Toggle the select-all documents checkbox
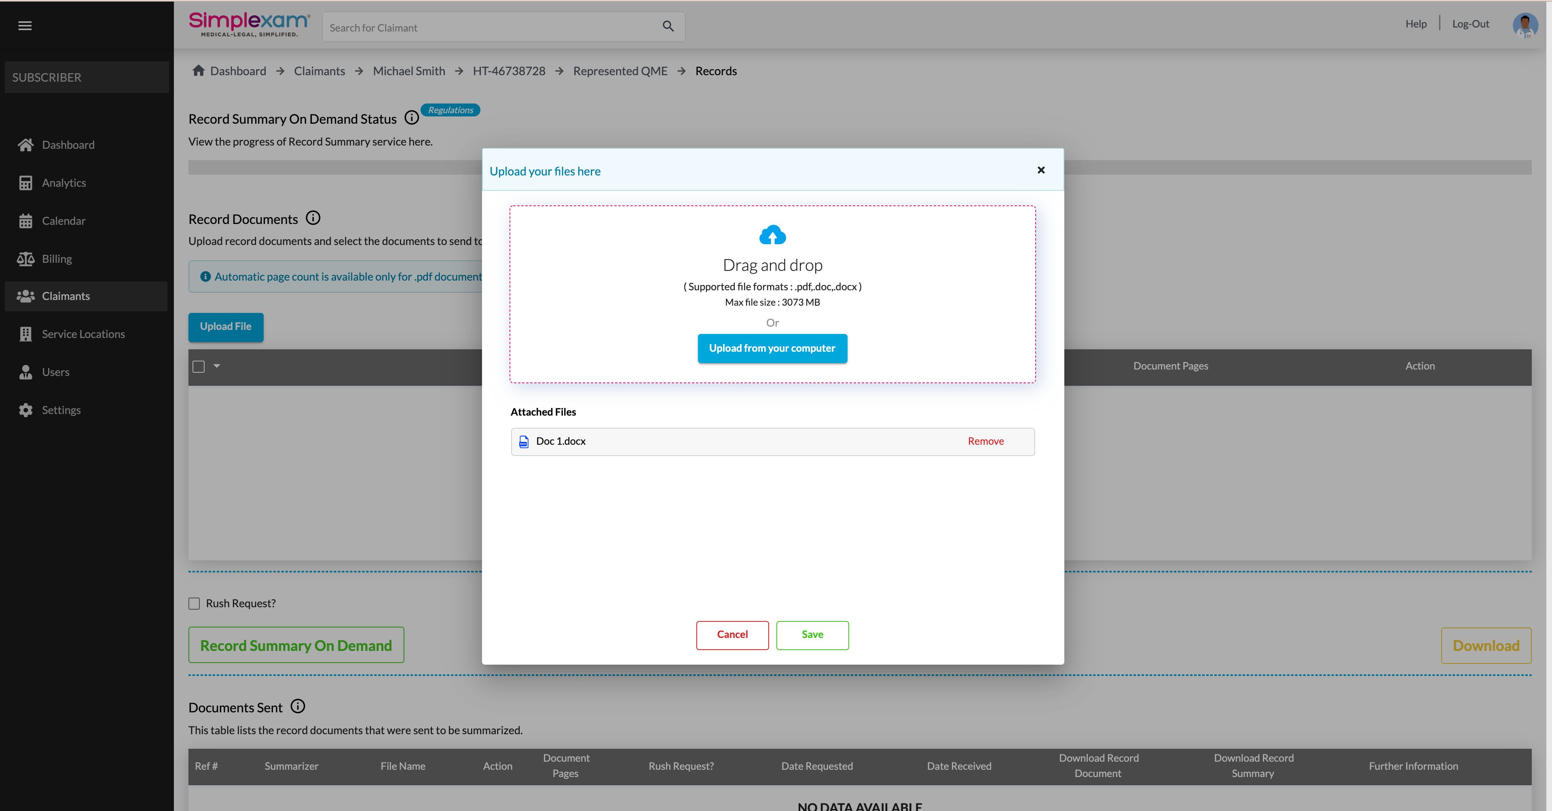 (198, 366)
